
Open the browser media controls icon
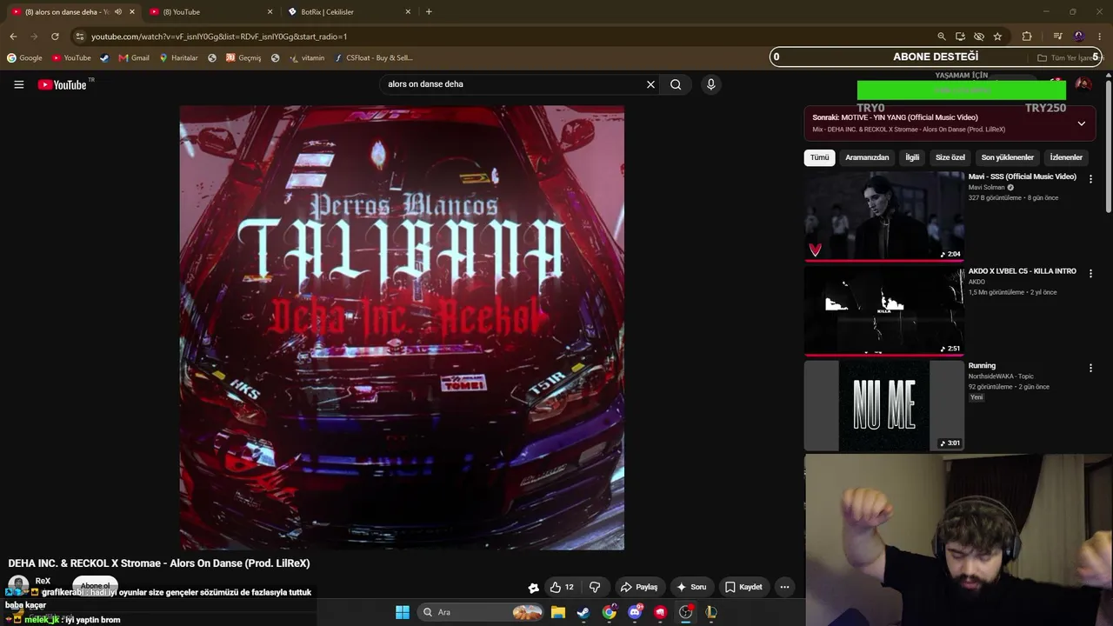[1057, 37]
